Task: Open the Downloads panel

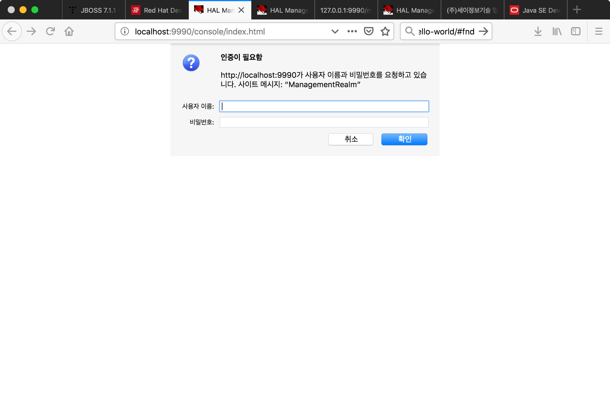Action: pos(538,31)
